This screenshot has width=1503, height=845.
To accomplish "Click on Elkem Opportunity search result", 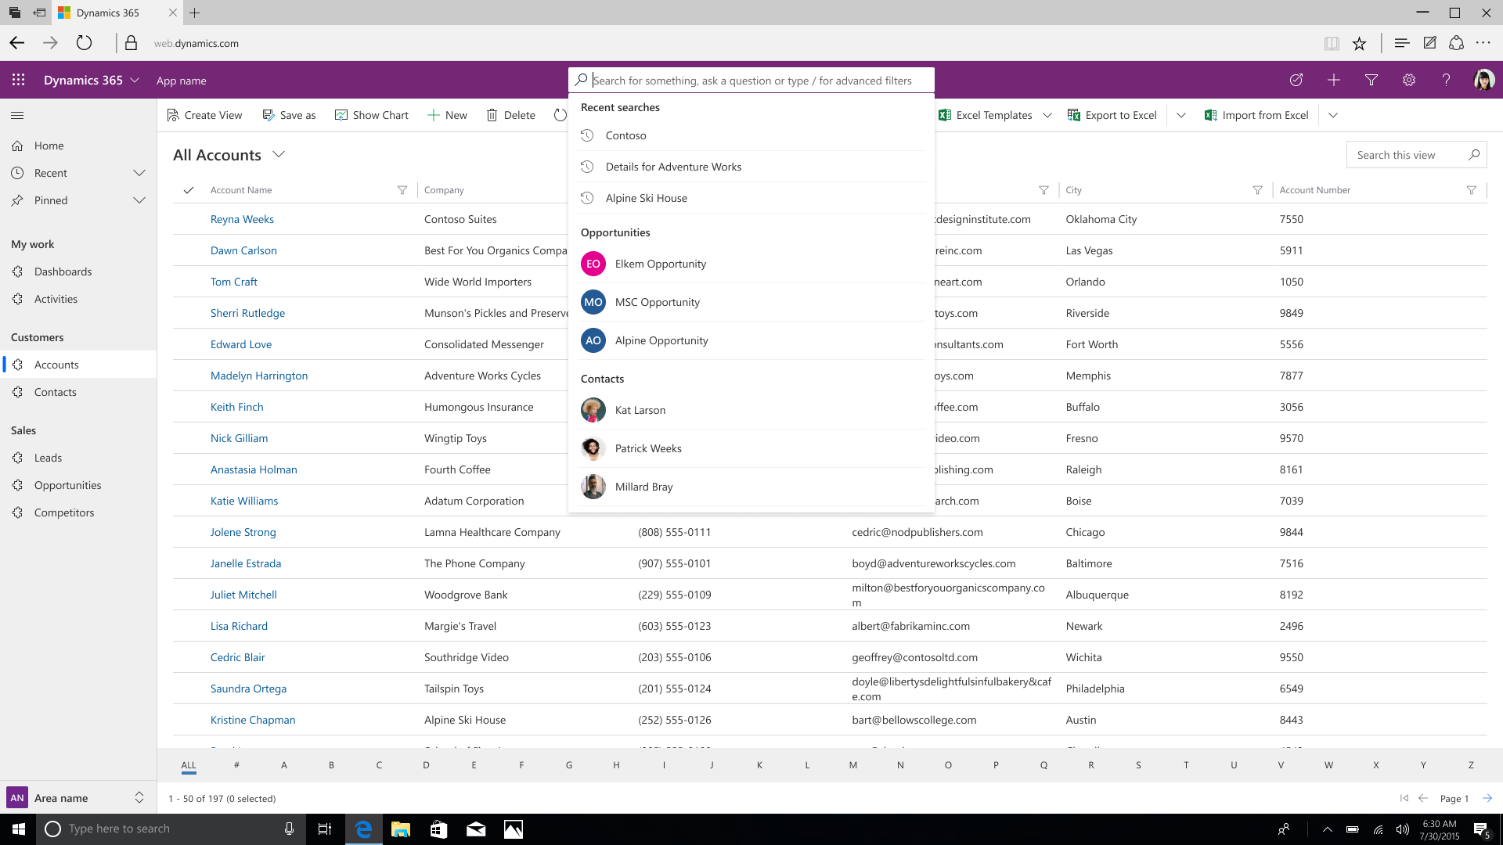I will [661, 263].
